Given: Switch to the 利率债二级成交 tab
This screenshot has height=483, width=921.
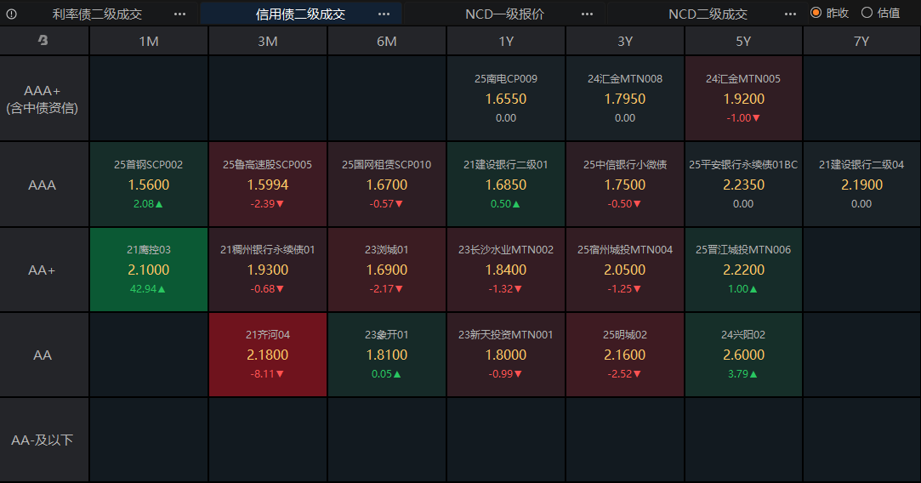Looking at the screenshot, I should tap(97, 14).
